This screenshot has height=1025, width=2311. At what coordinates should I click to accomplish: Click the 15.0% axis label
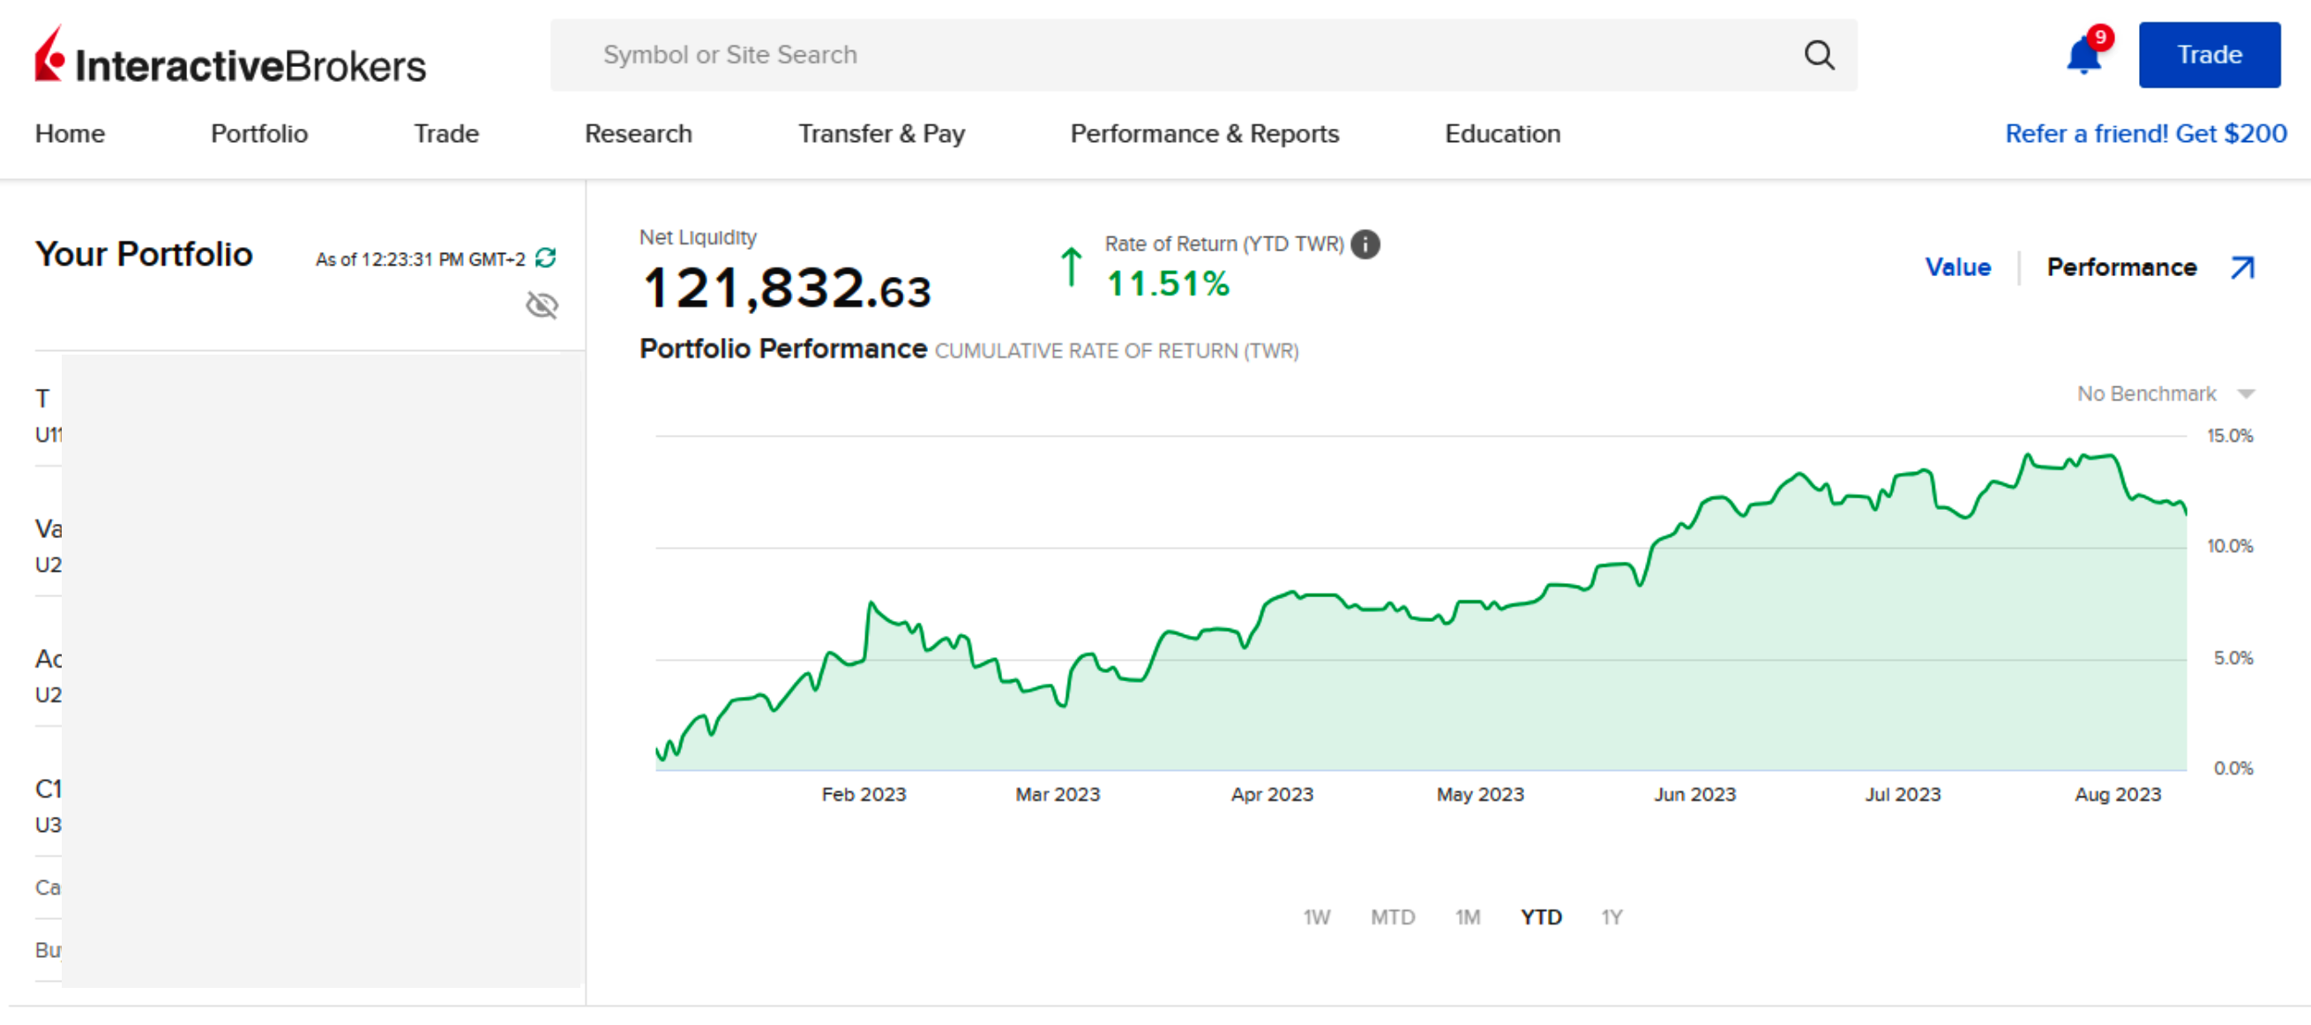click(x=2229, y=437)
